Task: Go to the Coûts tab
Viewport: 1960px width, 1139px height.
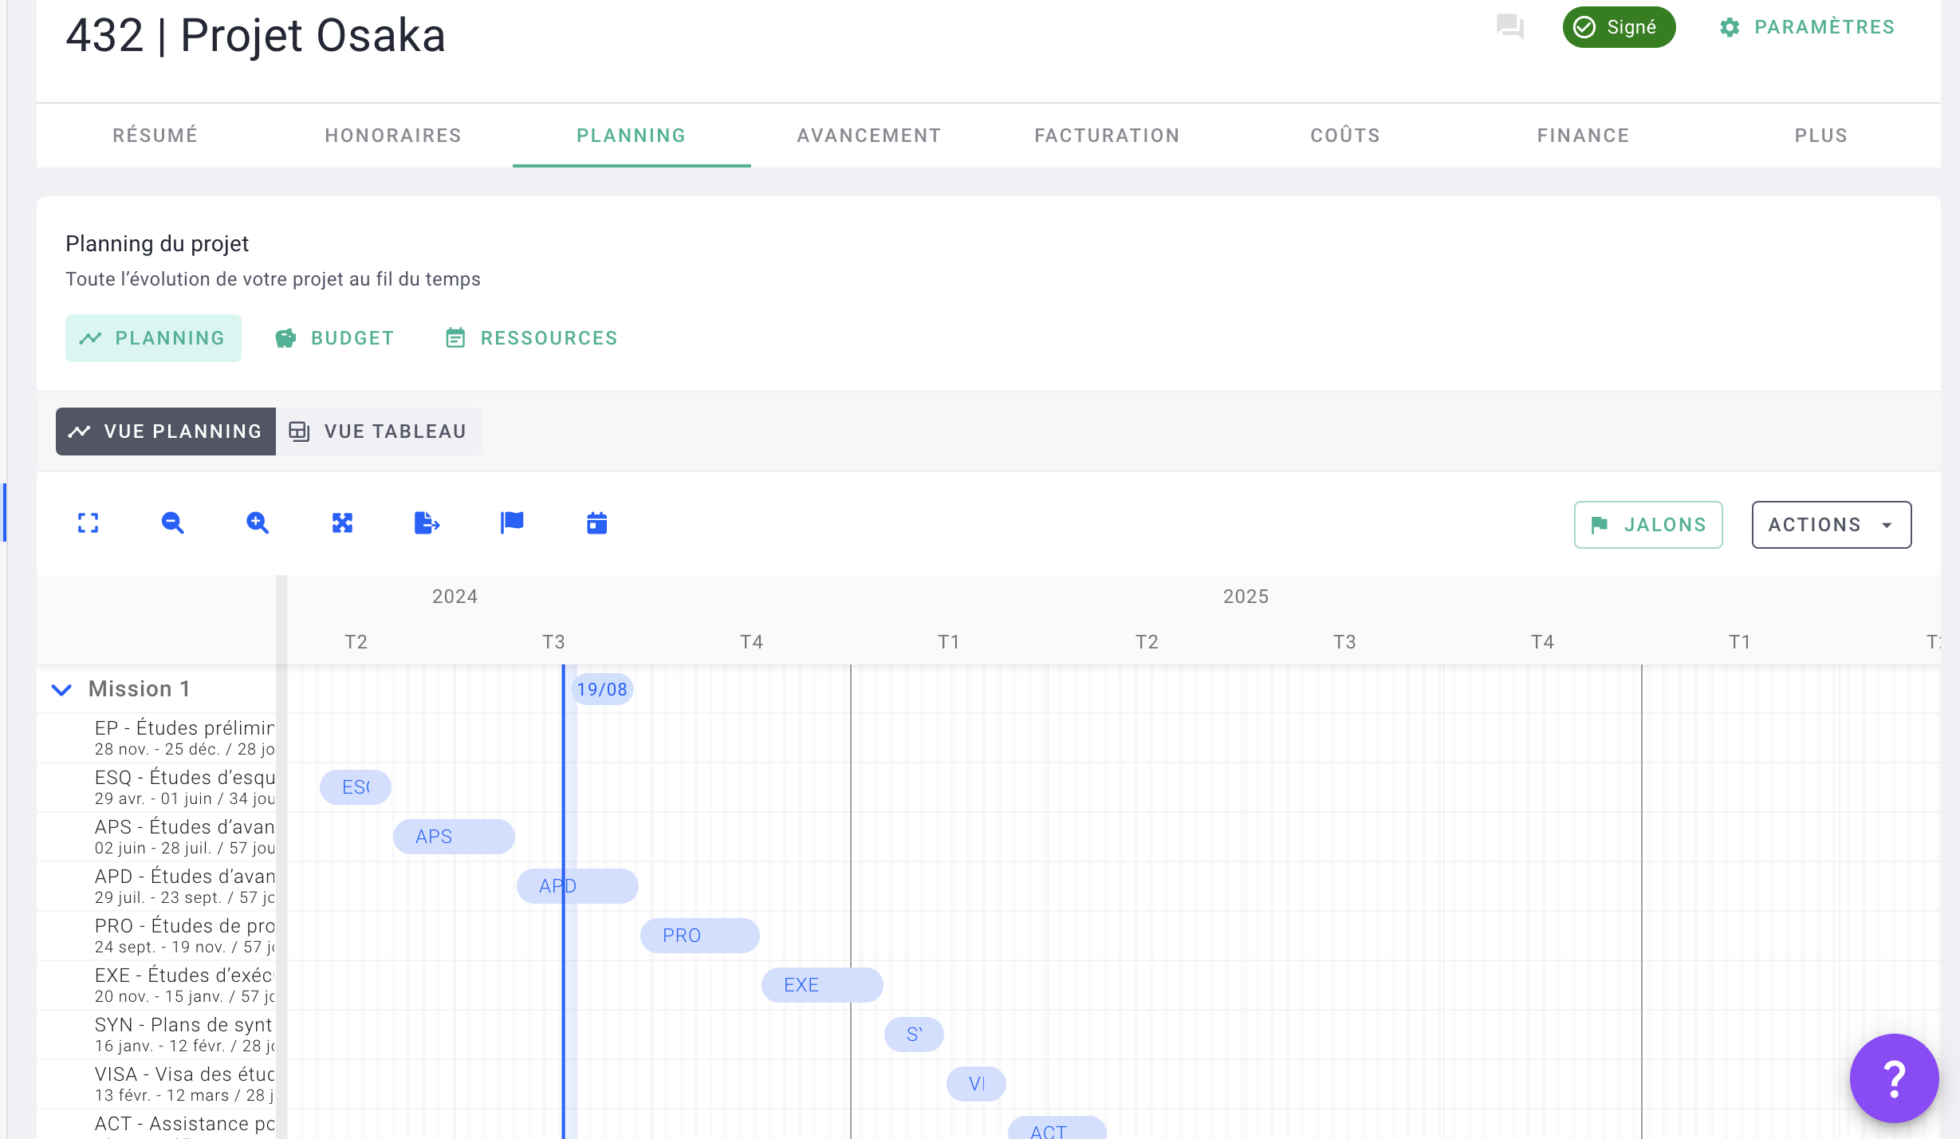Action: (1345, 136)
